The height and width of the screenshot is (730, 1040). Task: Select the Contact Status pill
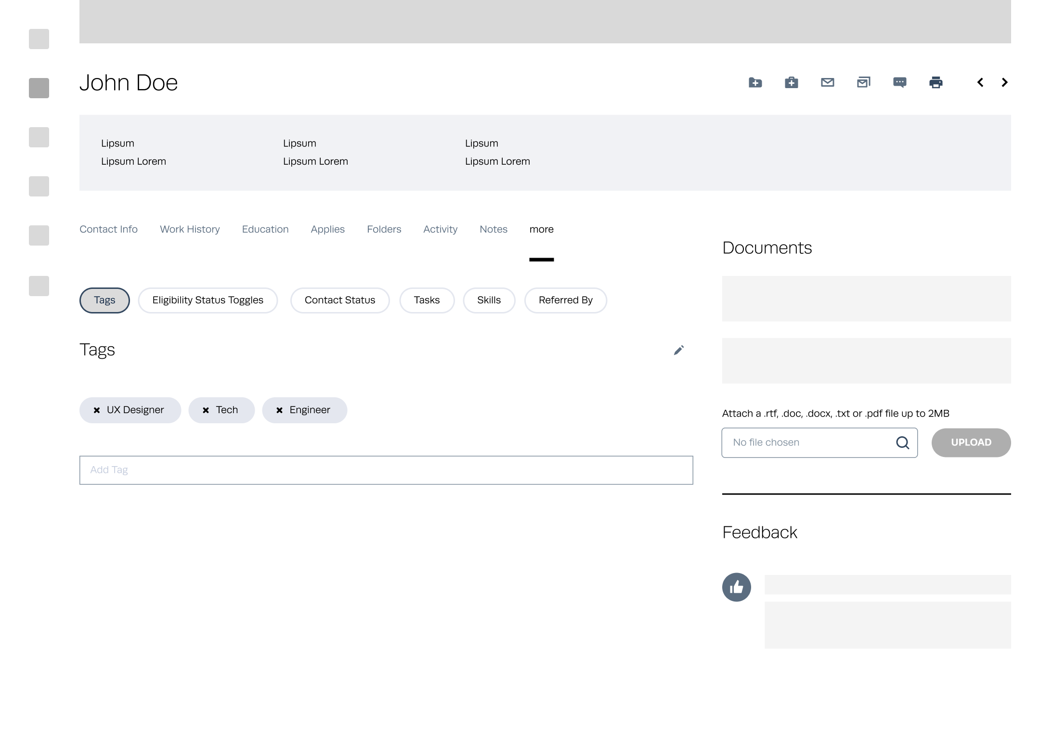click(339, 300)
